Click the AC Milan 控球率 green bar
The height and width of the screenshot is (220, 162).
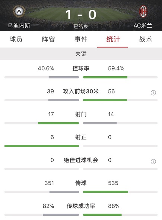click(105, 77)
